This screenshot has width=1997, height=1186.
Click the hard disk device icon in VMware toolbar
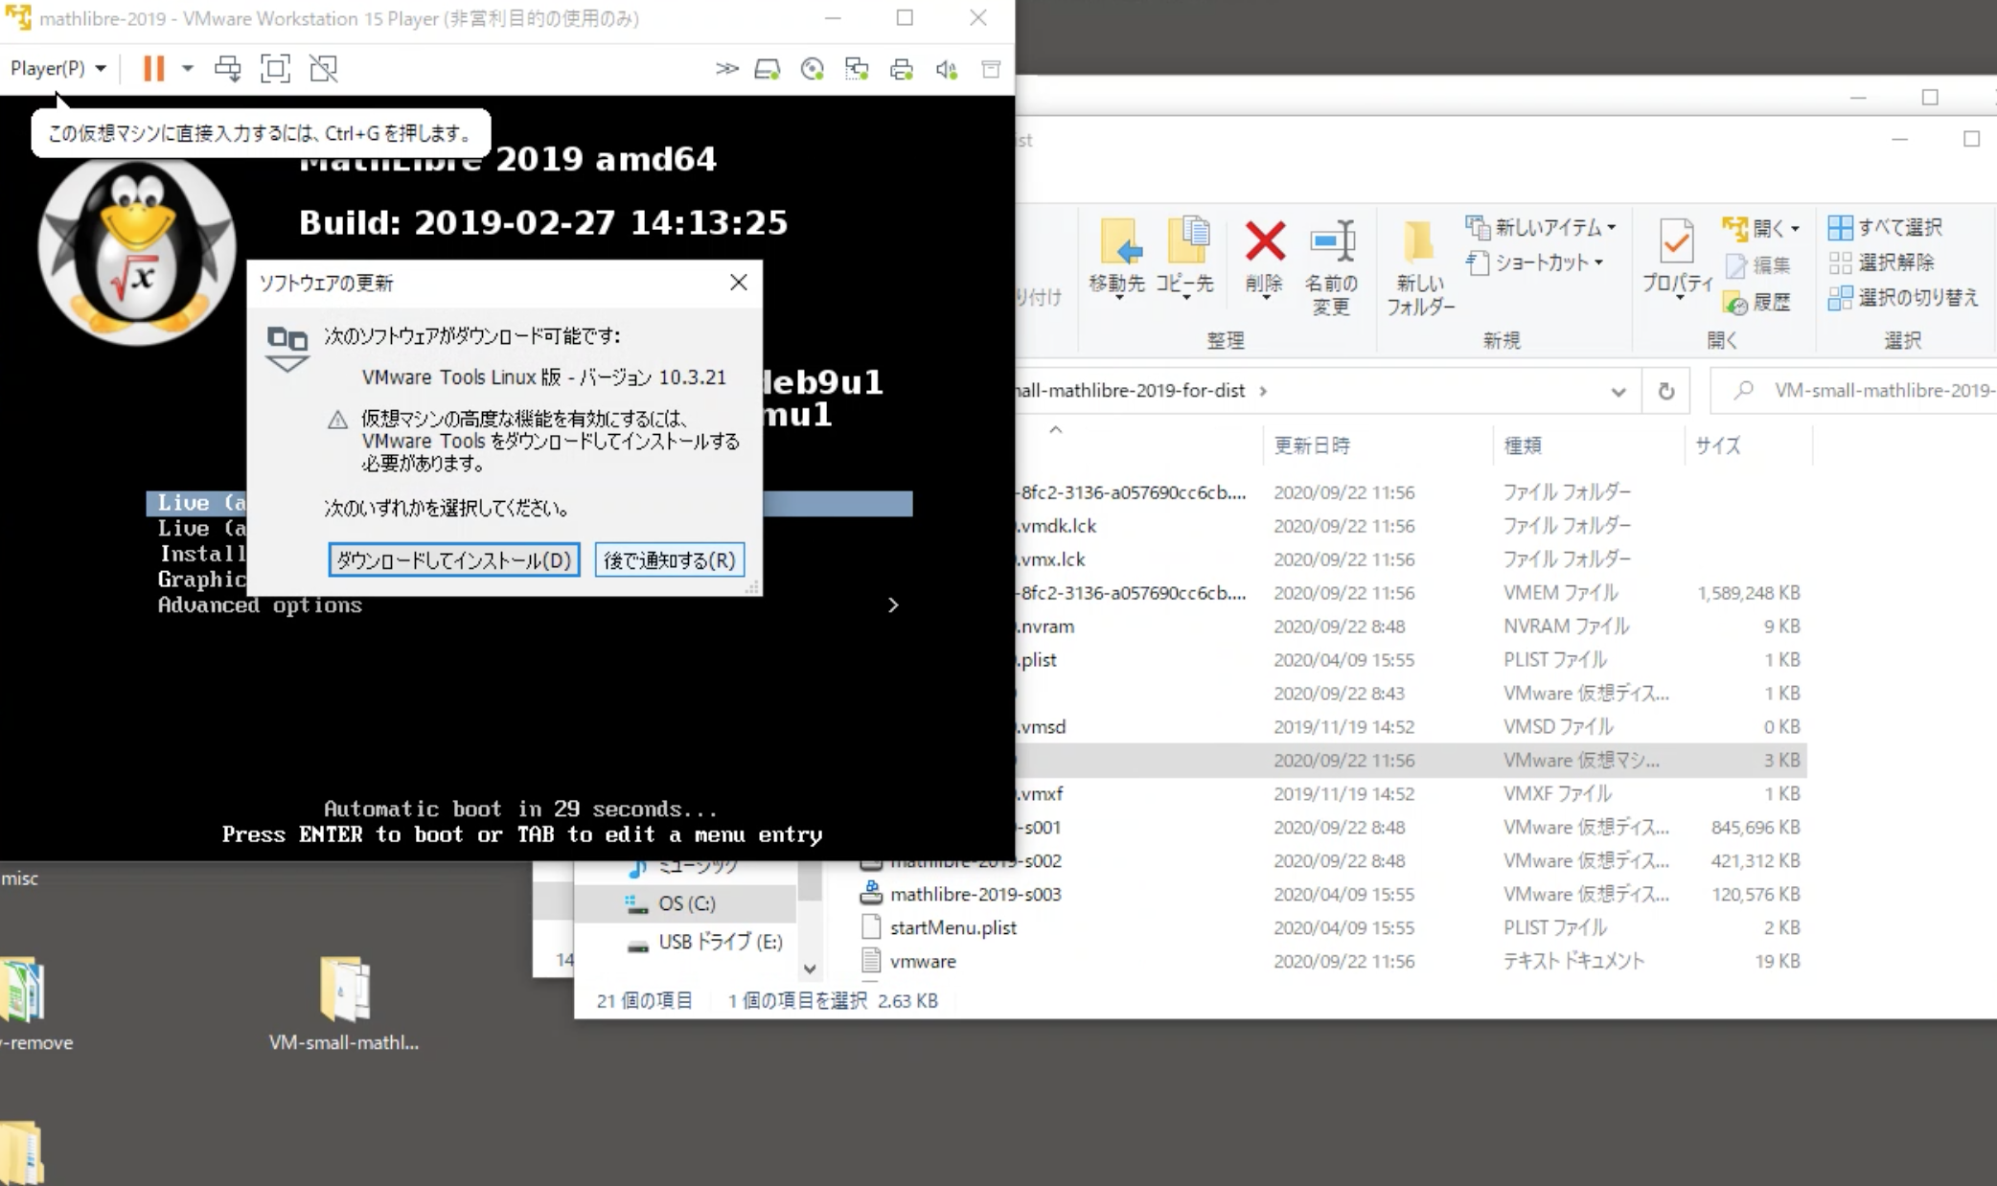coord(768,69)
